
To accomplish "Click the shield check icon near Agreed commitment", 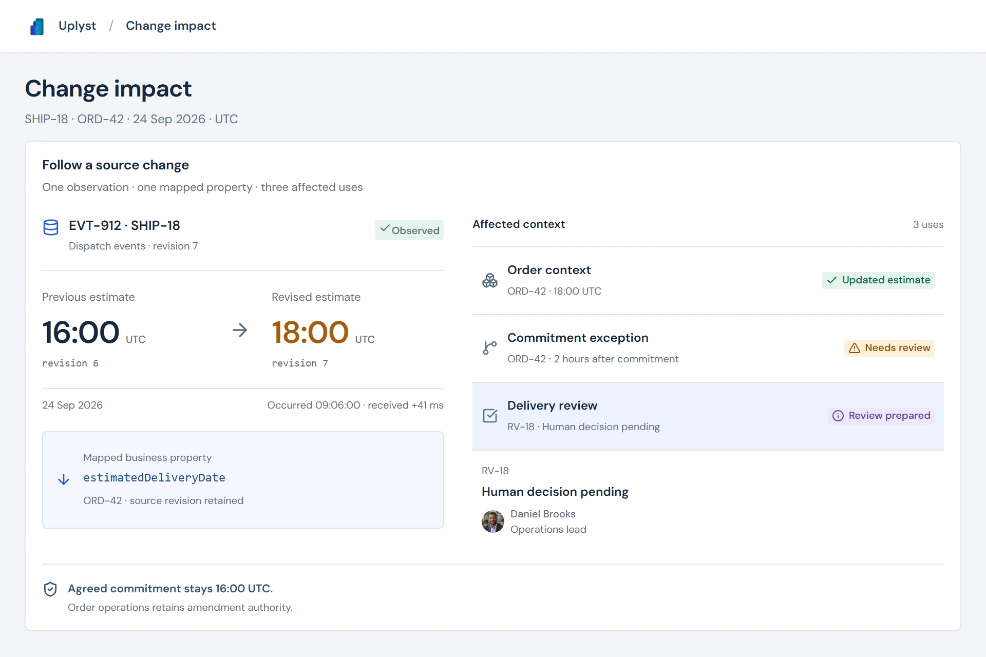I will (x=50, y=589).
